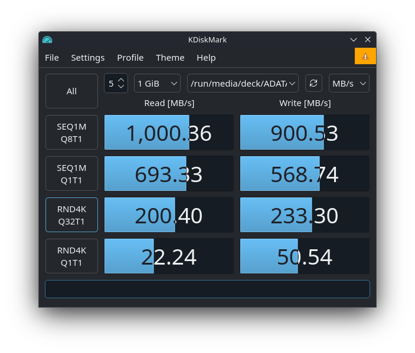Click the 568.74 write result bar
Viewport: 415px width, 353px height.
[305, 174]
